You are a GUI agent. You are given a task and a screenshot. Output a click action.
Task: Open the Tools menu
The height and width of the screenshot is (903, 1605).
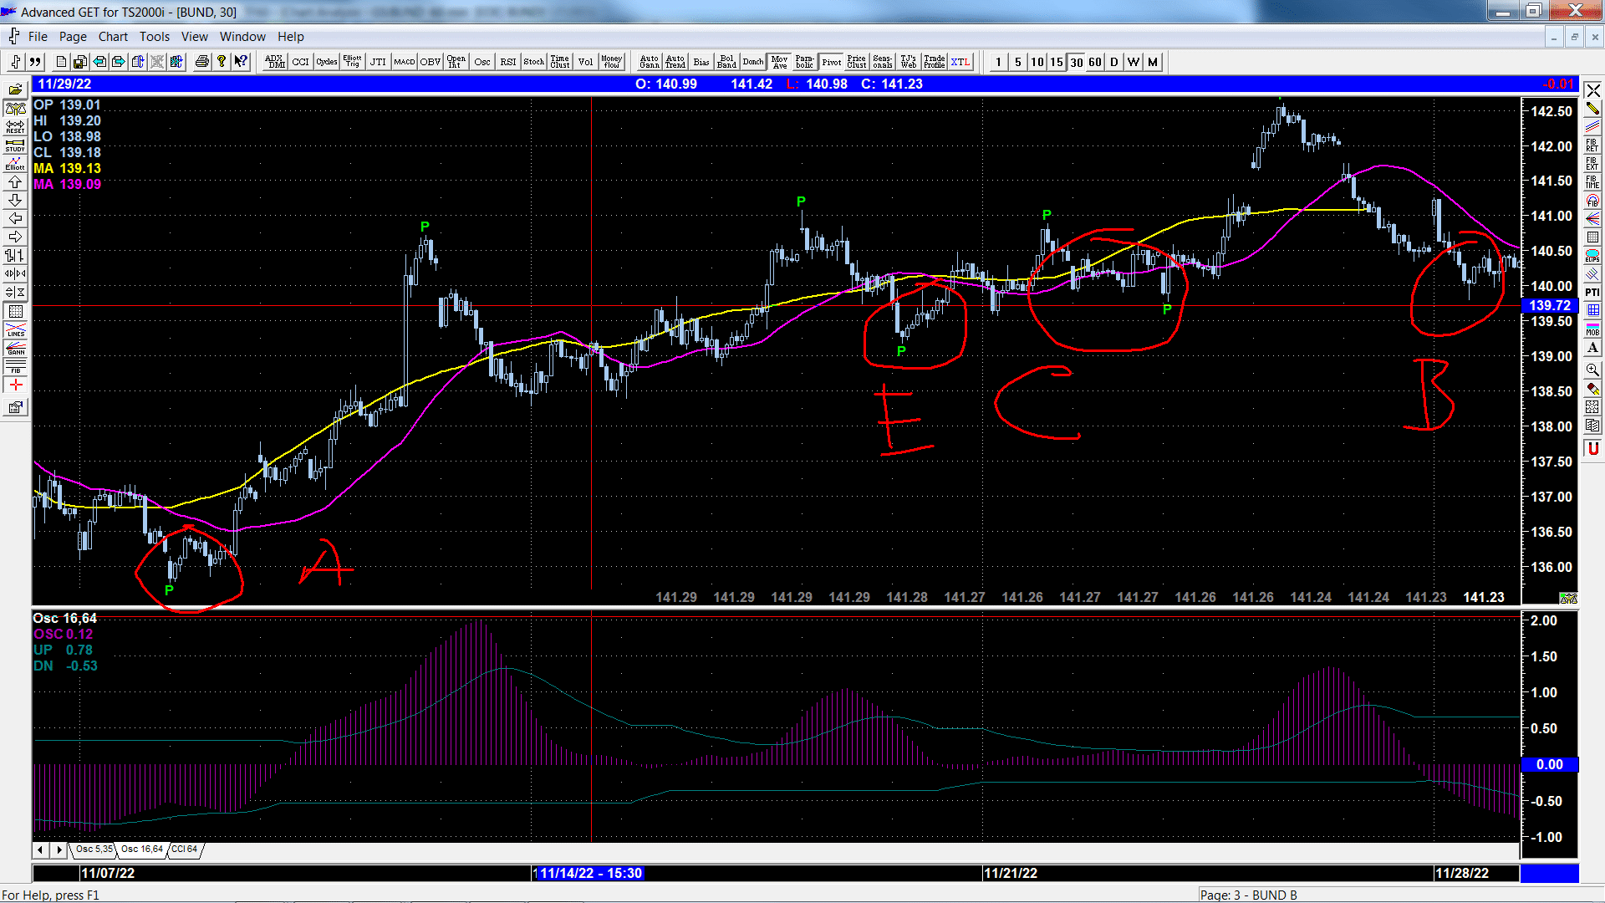[x=154, y=37]
